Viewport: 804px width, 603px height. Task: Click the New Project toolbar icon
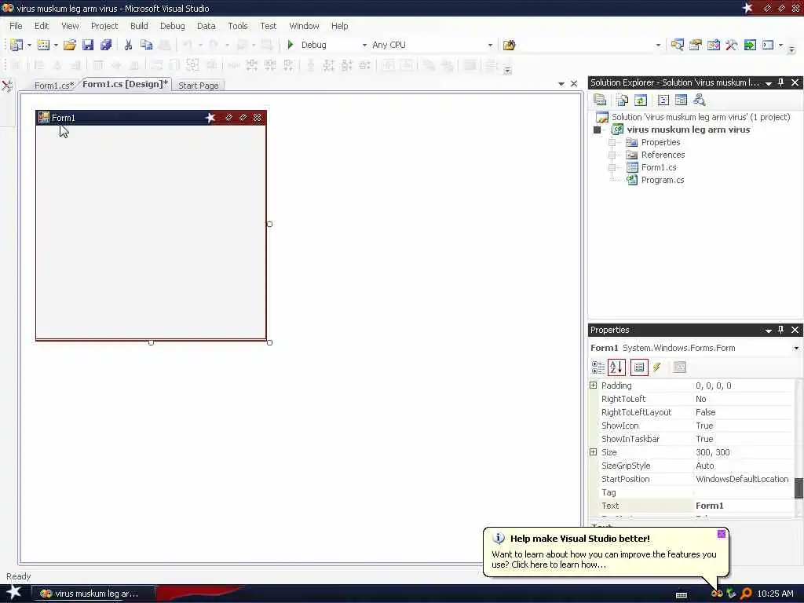pos(16,45)
